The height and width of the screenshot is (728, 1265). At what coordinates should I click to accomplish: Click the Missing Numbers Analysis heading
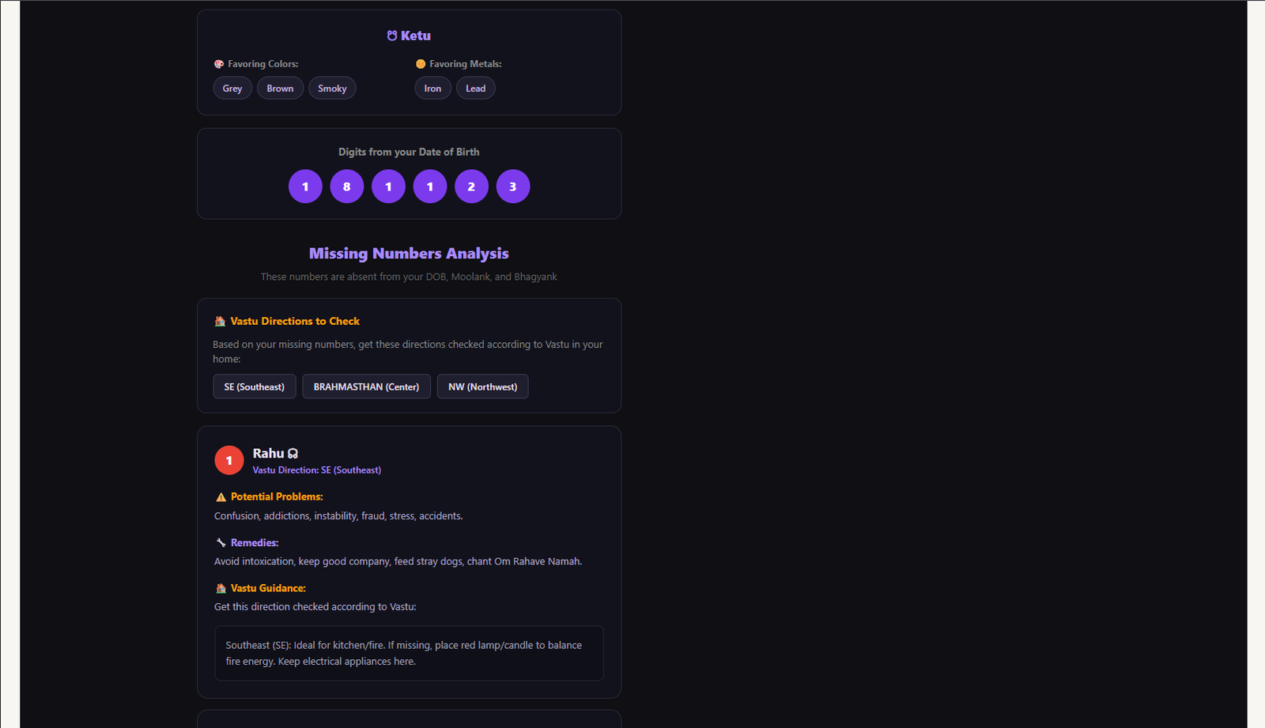click(409, 253)
